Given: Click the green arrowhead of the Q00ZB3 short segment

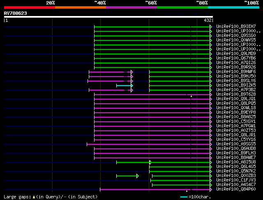Looking at the screenshot, I should click(x=138, y=176).
